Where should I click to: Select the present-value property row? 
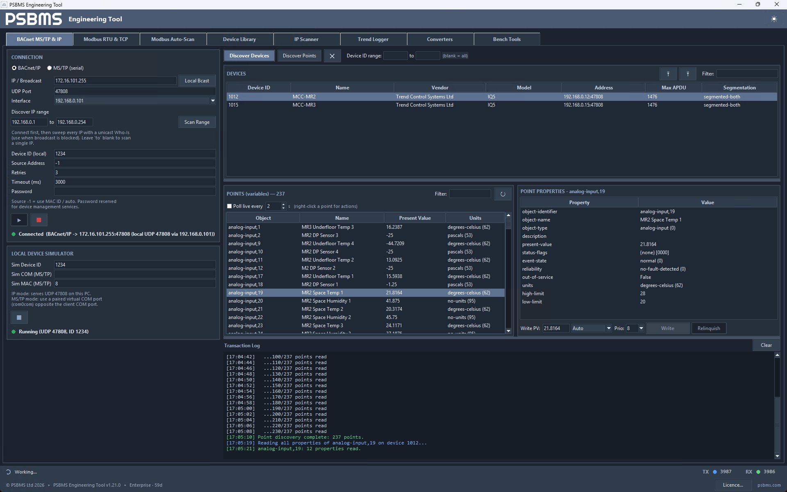point(648,244)
